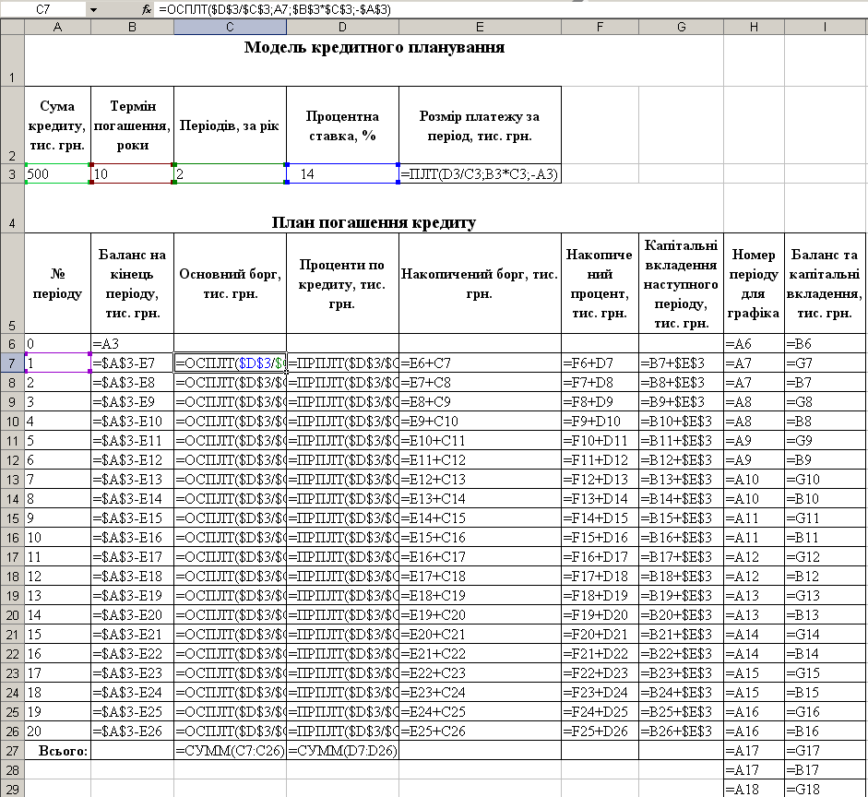Click cell with =ПЛТ(D3/C3;B3*C3;-A3) formula
Screen dimensions: 868x797
click(x=480, y=173)
